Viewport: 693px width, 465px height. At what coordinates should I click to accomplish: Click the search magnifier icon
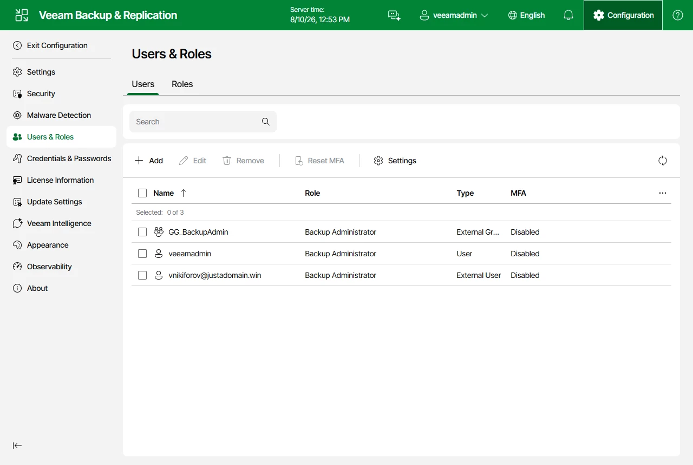266,122
